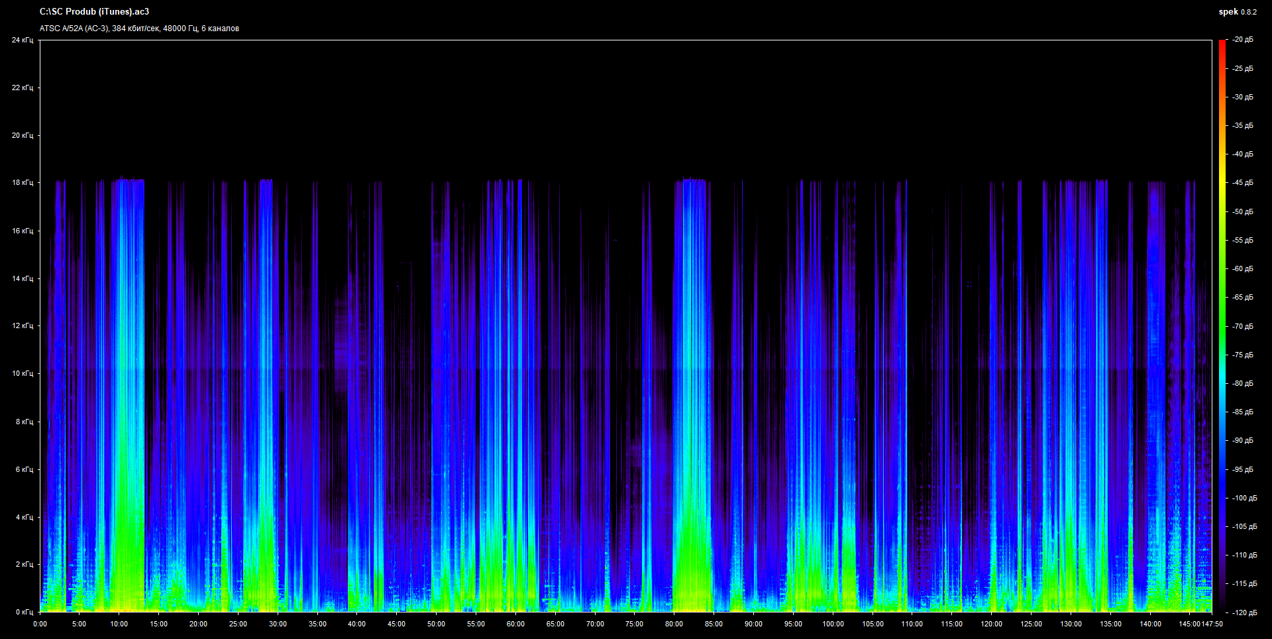Select the 80:00 mark on the time axis
The height and width of the screenshot is (639, 1272).
click(x=674, y=624)
